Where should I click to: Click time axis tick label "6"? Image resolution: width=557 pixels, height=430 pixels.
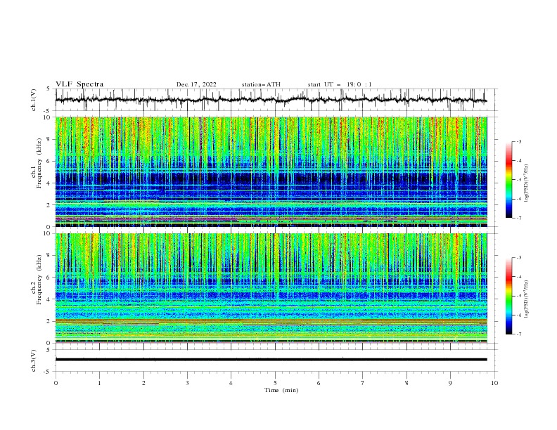pyautogui.click(x=319, y=383)
